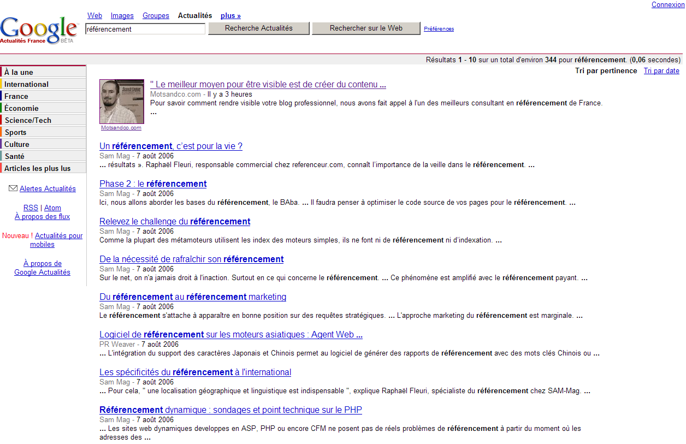Open the À propos des flux link
Image resolution: width=686 pixels, height=444 pixels.
point(42,217)
